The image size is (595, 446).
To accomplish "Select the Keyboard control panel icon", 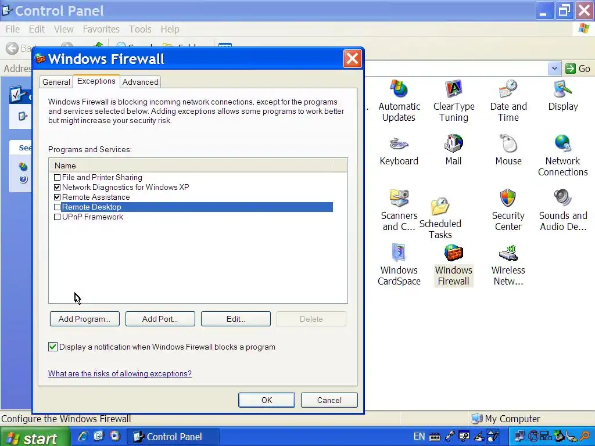I will coord(399,150).
